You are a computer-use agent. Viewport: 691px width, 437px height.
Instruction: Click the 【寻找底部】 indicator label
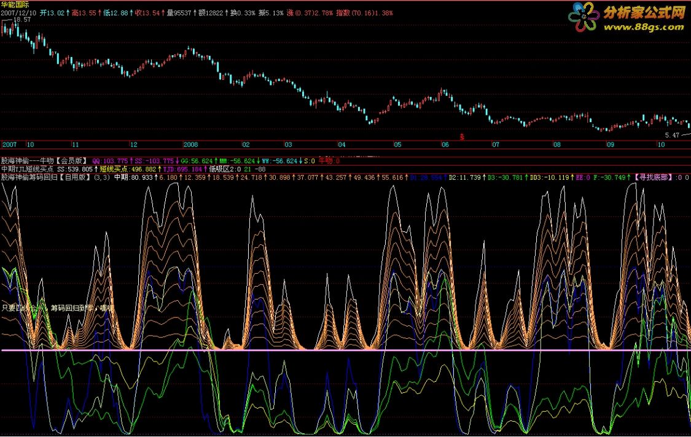coord(653,177)
